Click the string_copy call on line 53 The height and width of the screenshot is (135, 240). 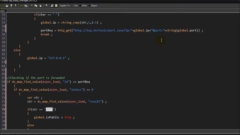[70, 22]
